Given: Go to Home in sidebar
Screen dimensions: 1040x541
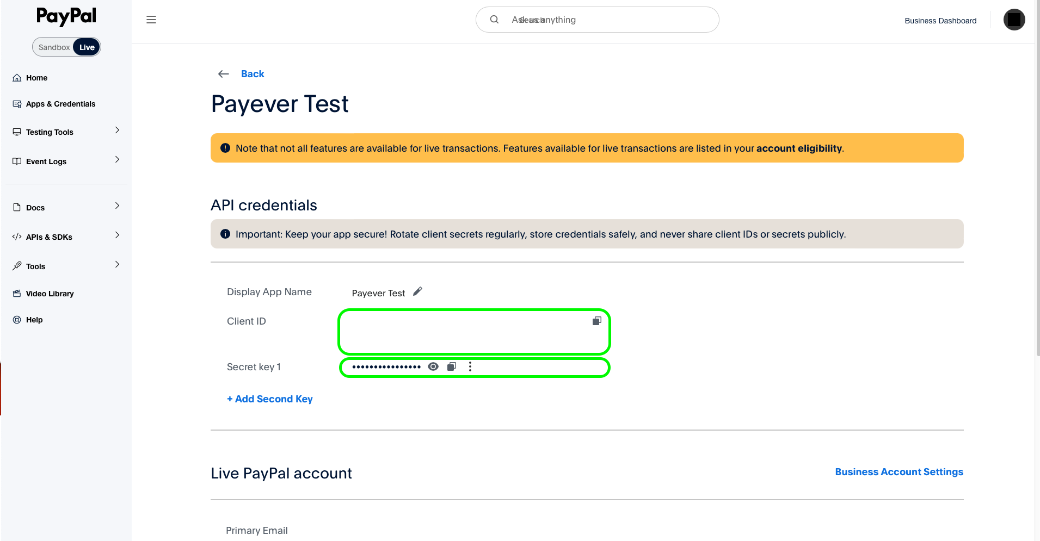Looking at the screenshot, I should (36, 78).
